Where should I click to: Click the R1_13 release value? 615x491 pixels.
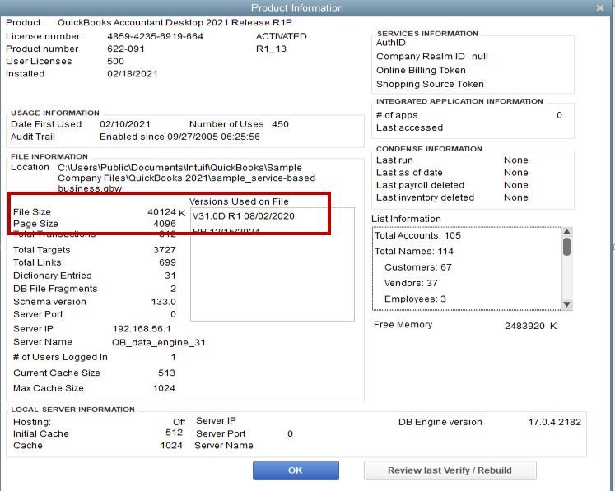pos(271,49)
